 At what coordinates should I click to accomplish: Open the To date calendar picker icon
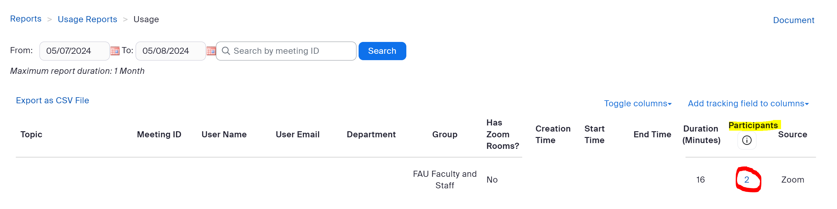coord(211,51)
